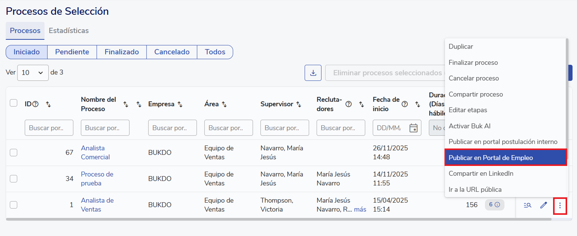Select Publicar en Portal de Empleo option
Viewport: 577px width, 236px height.
click(x=506, y=158)
